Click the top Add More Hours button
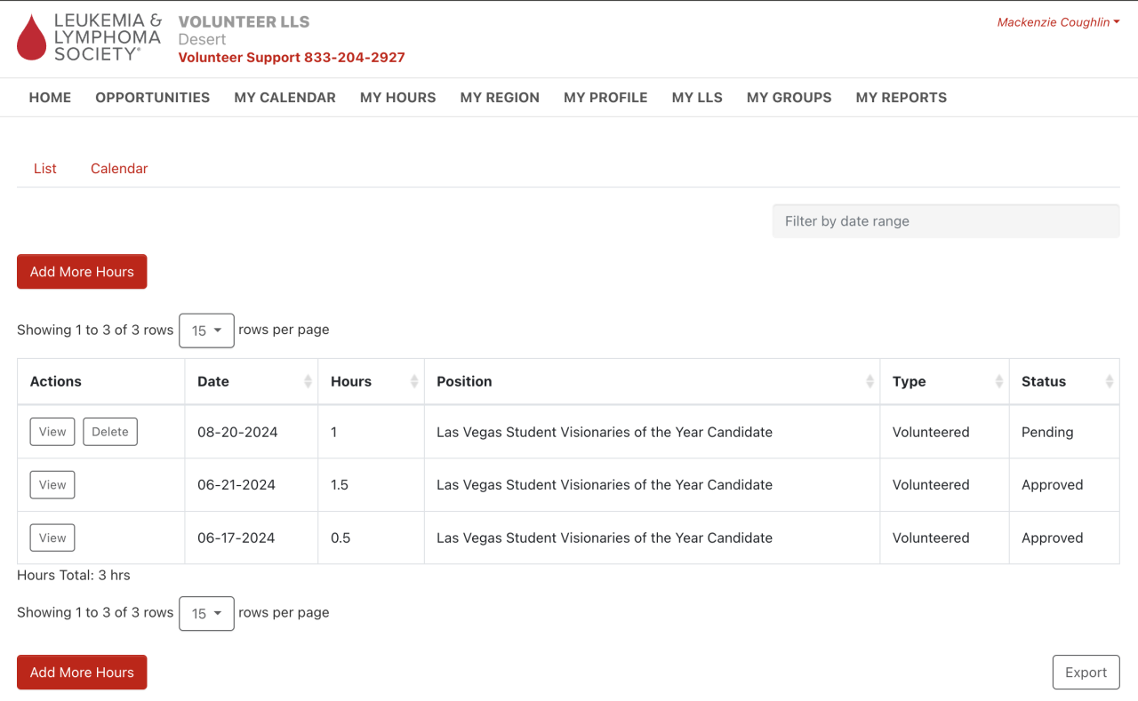1138x701 pixels. (82, 272)
